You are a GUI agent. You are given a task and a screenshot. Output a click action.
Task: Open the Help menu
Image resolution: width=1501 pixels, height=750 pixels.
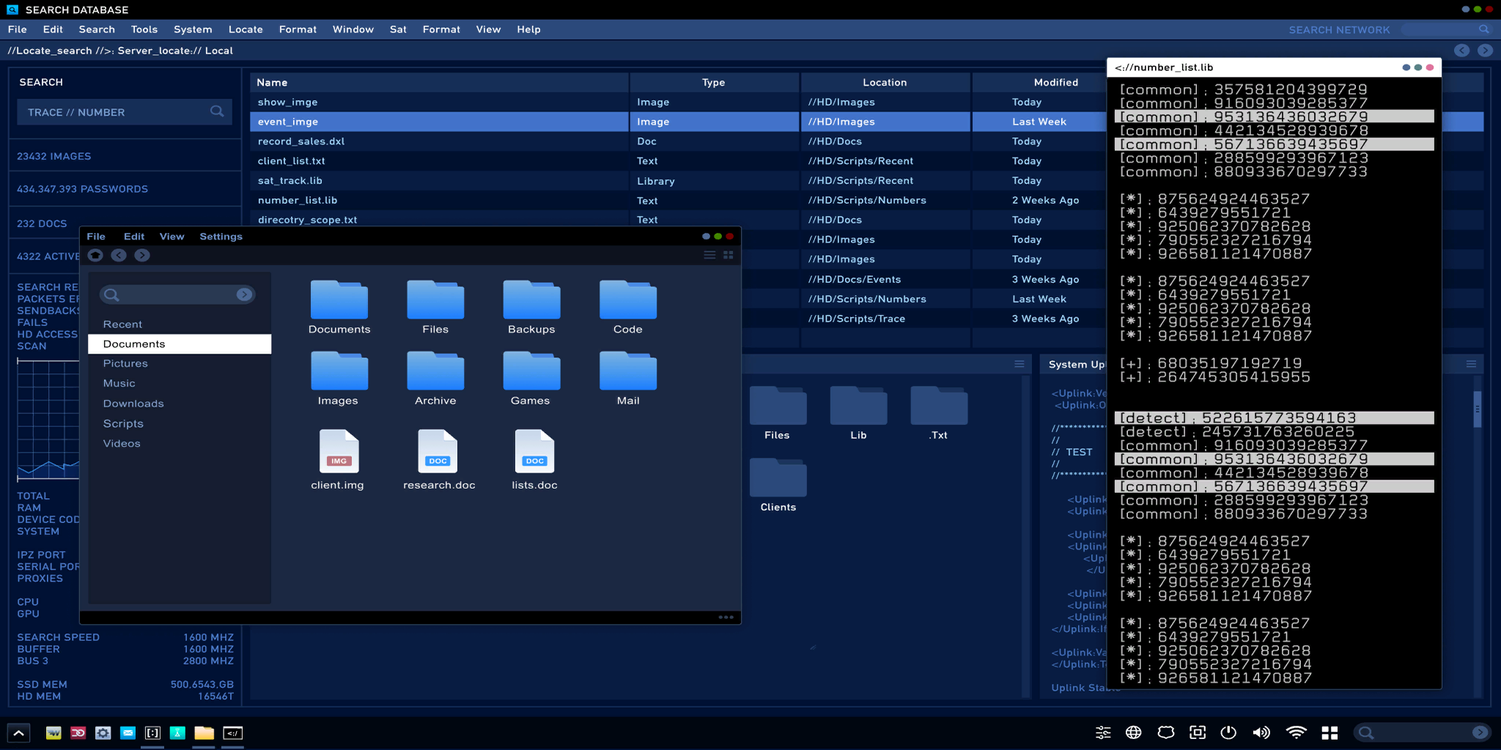coord(528,29)
